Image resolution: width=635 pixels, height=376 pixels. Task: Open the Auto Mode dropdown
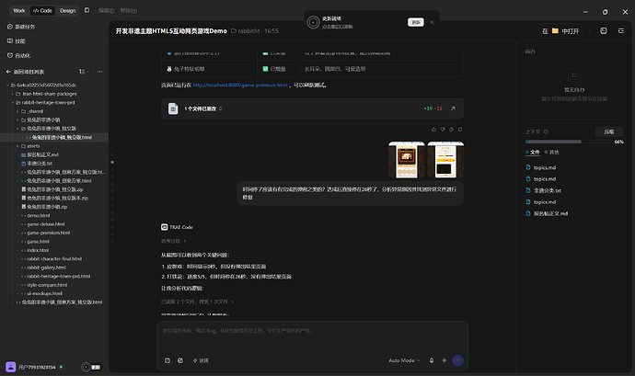pyautogui.click(x=404, y=360)
